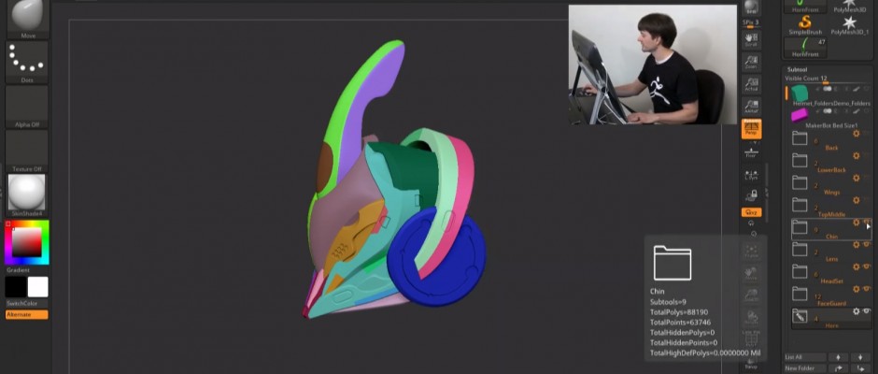This screenshot has width=878, height=374.
Task: Open the SkinShade4 material picker
Action: coord(27,194)
